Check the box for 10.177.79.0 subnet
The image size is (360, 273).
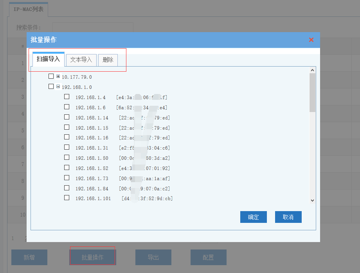click(x=51, y=76)
